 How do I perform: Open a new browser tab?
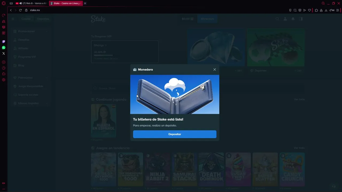pyautogui.click(x=85, y=3)
